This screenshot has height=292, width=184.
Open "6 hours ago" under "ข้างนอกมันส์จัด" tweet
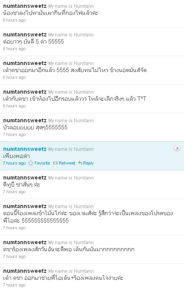tap(15, 77)
